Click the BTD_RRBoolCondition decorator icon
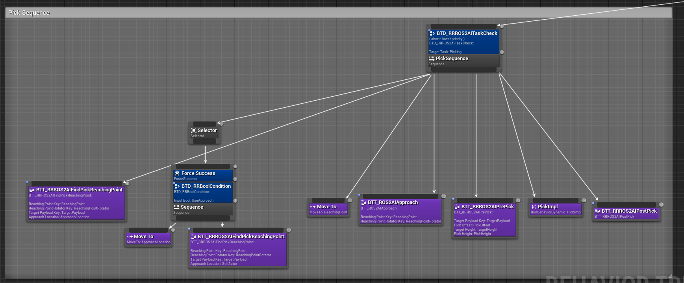 click(177, 186)
